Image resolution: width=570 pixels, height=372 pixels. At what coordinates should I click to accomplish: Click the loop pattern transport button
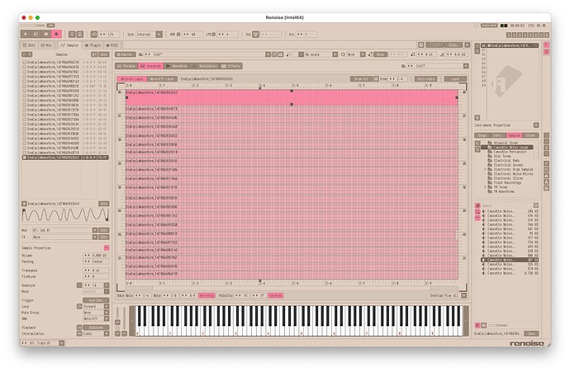pos(36,34)
